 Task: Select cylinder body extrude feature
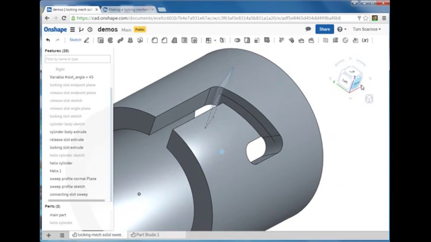point(68,132)
